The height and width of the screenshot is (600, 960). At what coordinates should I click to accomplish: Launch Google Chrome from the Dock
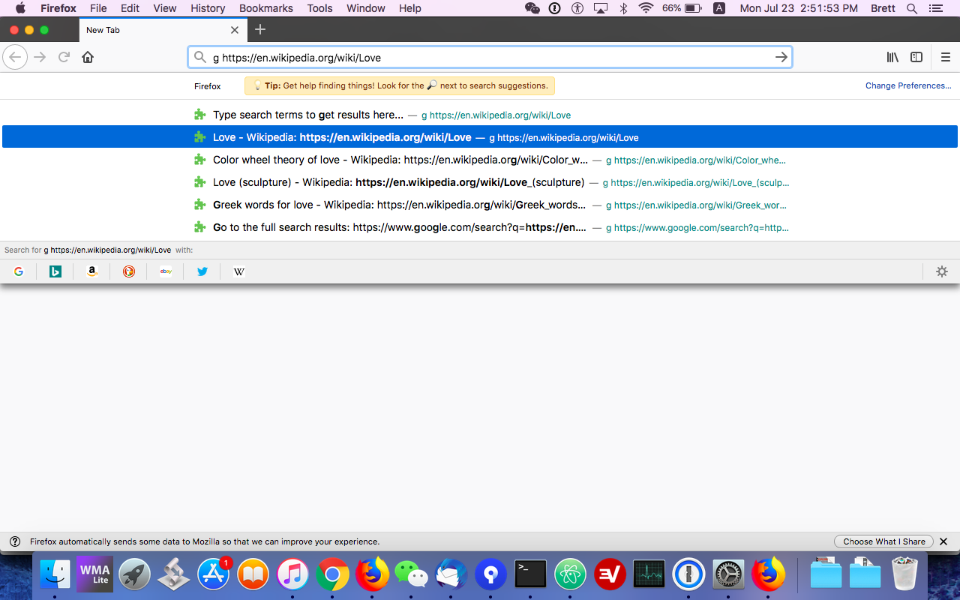point(332,575)
